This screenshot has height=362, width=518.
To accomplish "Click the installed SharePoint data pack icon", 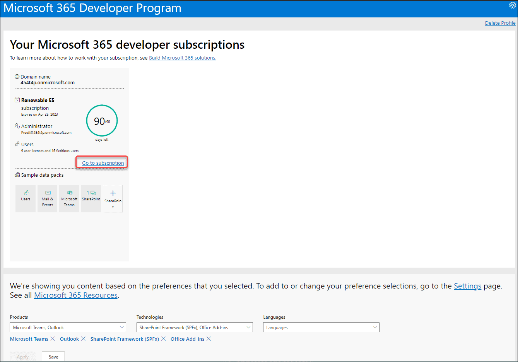I will point(91,198).
